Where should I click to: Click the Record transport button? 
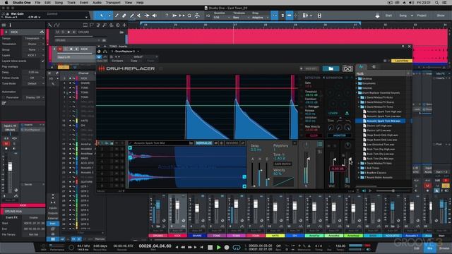(x=227, y=247)
